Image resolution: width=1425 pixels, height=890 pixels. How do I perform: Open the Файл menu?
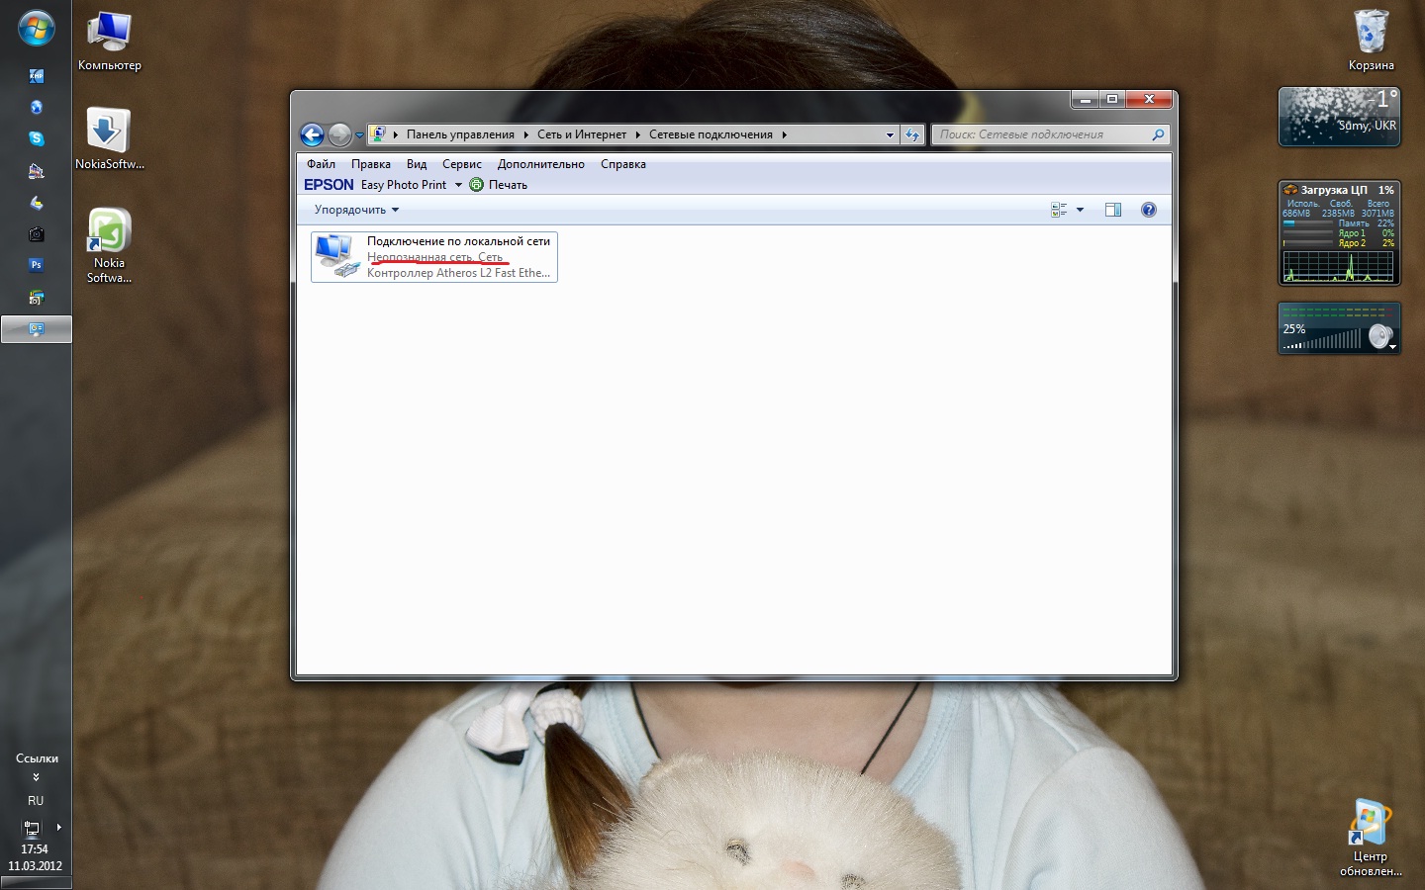pyautogui.click(x=321, y=164)
